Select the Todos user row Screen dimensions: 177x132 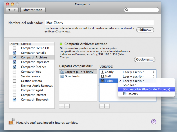(x=109, y=81)
